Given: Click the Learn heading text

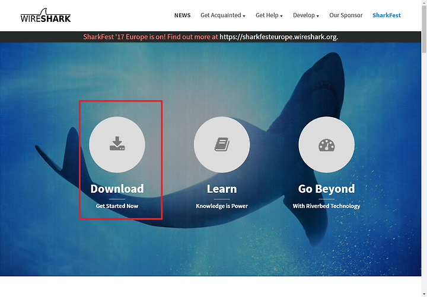Looking at the screenshot, I should click(222, 189).
